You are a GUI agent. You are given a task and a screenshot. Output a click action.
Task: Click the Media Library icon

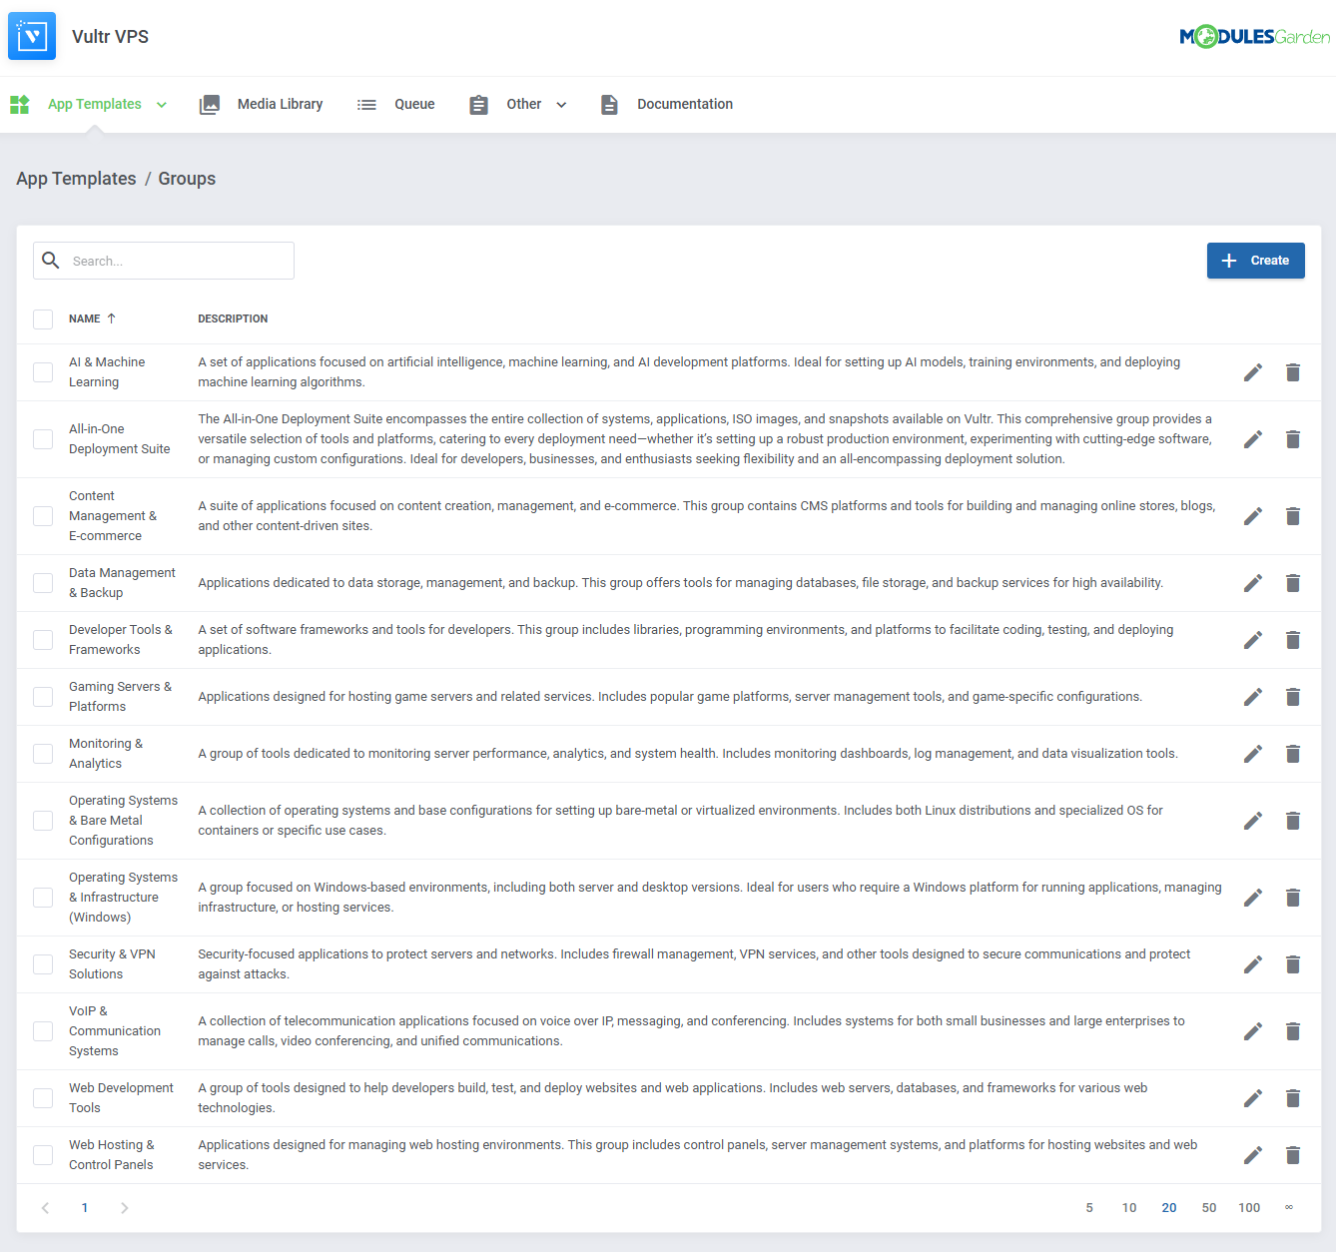pyautogui.click(x=210, y=104)
